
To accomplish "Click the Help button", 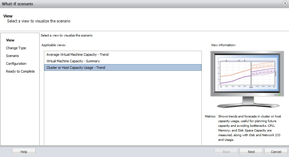I will [x=24, y=152].
